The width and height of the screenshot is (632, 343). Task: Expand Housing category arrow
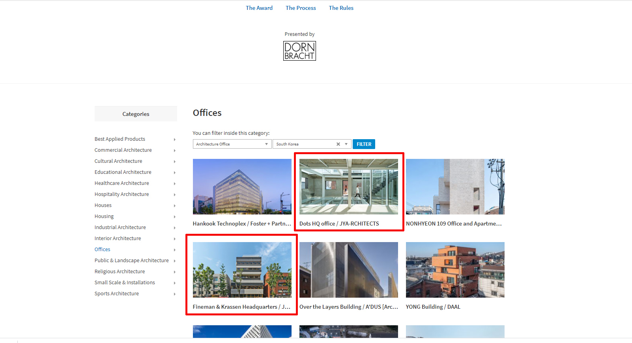174,217
